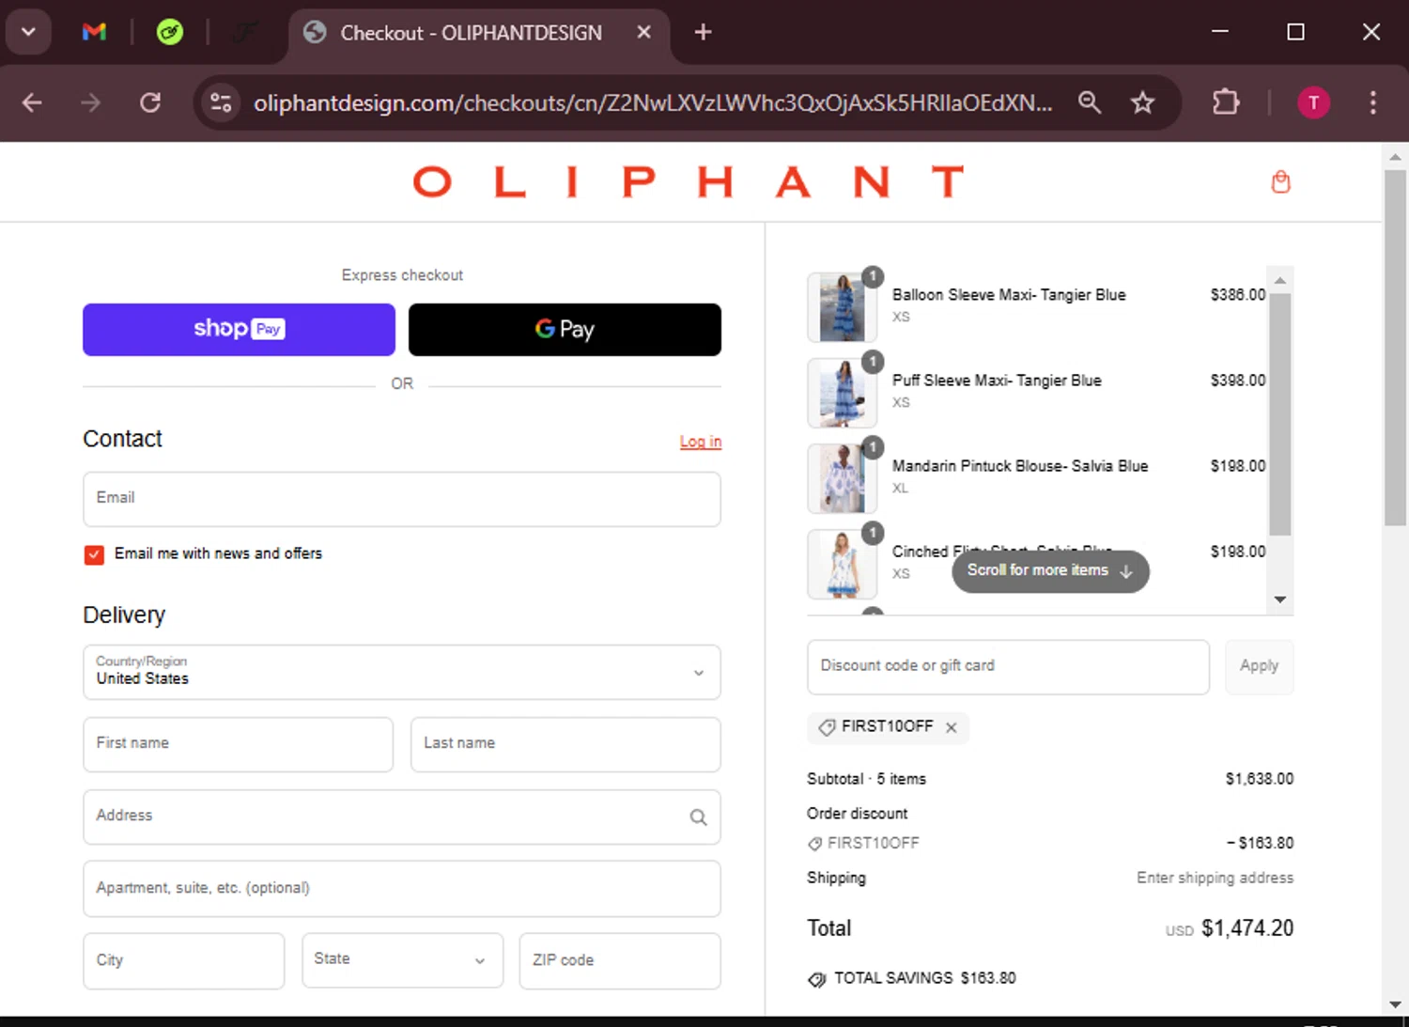Viewport: 1409px width, 1027px height.
Task: Open the extensions puzzle icon
Action: [x=1226, y=102]
